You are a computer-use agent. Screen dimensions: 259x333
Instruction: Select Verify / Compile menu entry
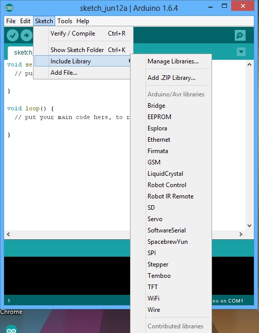point(84,34)
